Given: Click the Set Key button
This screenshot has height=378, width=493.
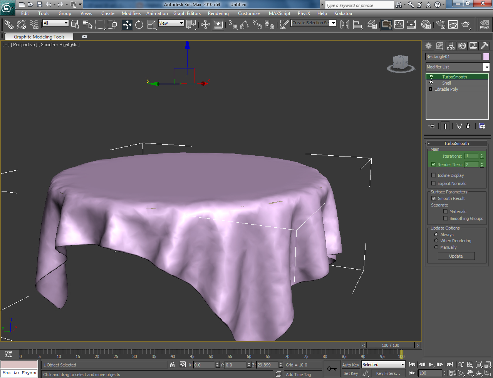Looking at the screenshot, I should tap(350, 373).
